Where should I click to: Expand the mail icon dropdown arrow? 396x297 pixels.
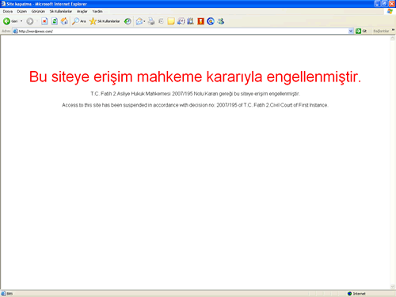[x=144, y=21]
